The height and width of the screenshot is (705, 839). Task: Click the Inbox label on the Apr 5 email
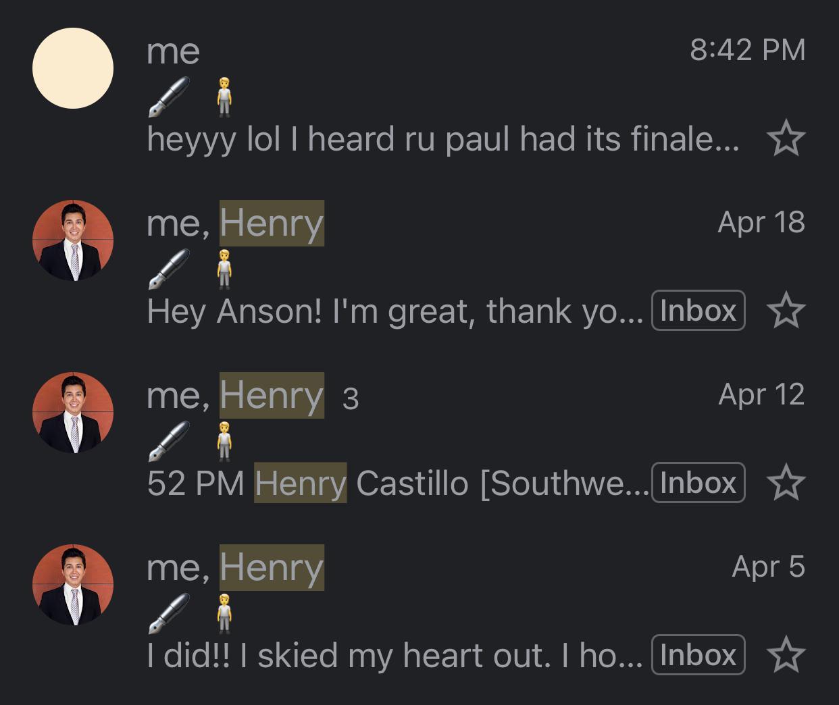pos(698,655)
